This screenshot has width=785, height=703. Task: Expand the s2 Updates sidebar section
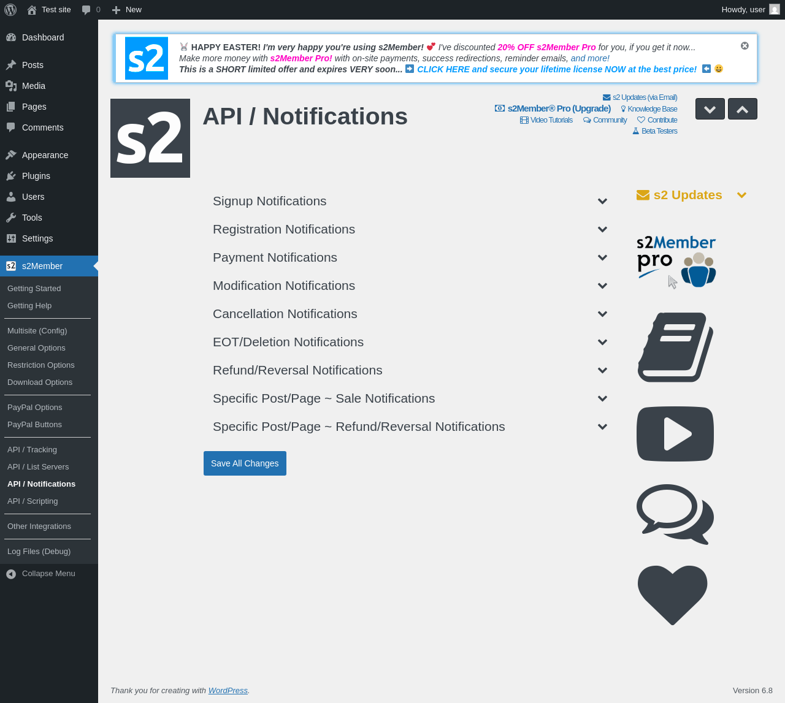tap(692, 195)
